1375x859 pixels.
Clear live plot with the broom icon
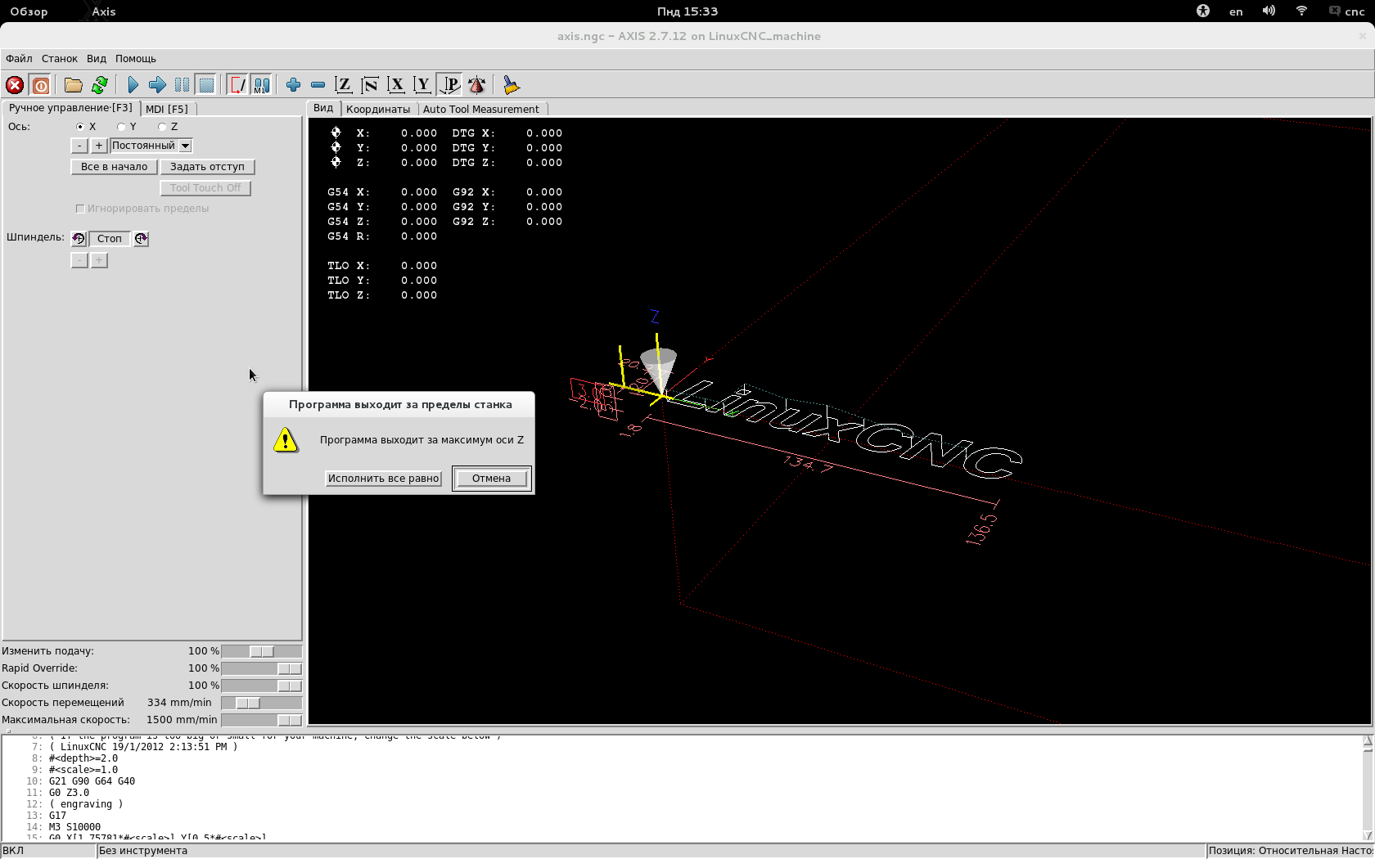click(512, 85)
